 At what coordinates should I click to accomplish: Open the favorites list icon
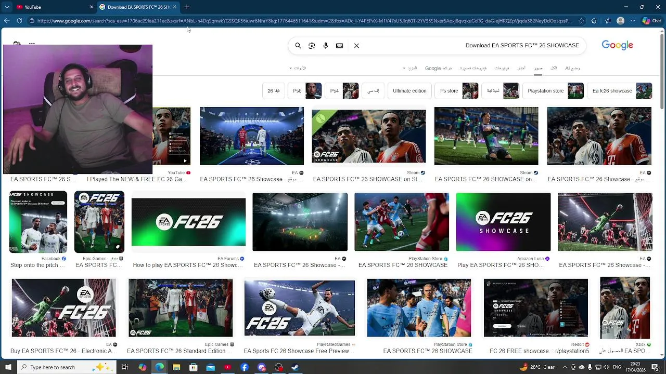(x=608, y=21)
